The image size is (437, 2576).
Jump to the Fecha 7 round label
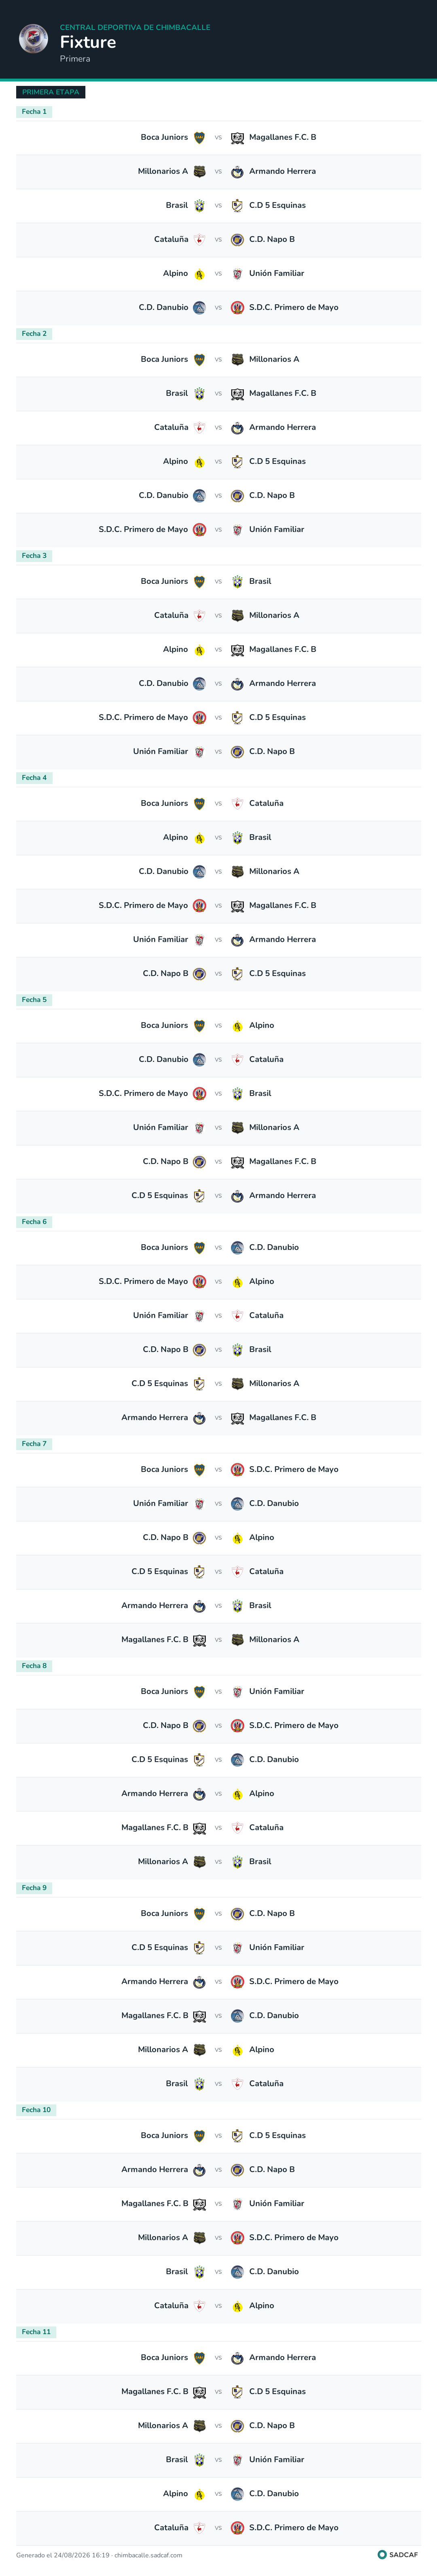click(34, 1444)
